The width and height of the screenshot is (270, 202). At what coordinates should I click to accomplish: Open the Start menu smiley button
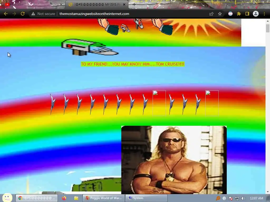[x=7, y=198]
